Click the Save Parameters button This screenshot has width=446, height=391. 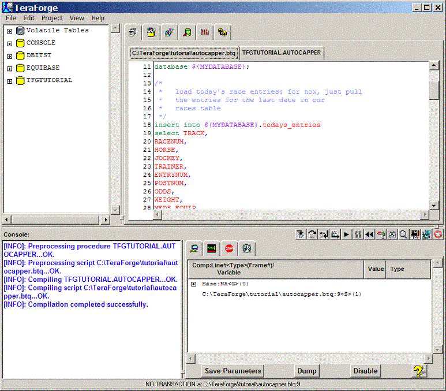tap(233, 371)
